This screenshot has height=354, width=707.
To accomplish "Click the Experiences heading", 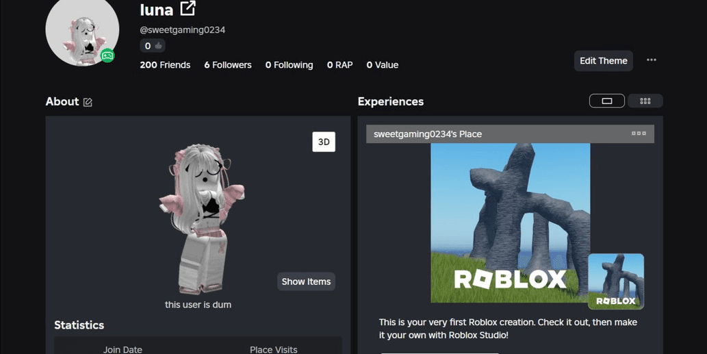I will (391, 101).
